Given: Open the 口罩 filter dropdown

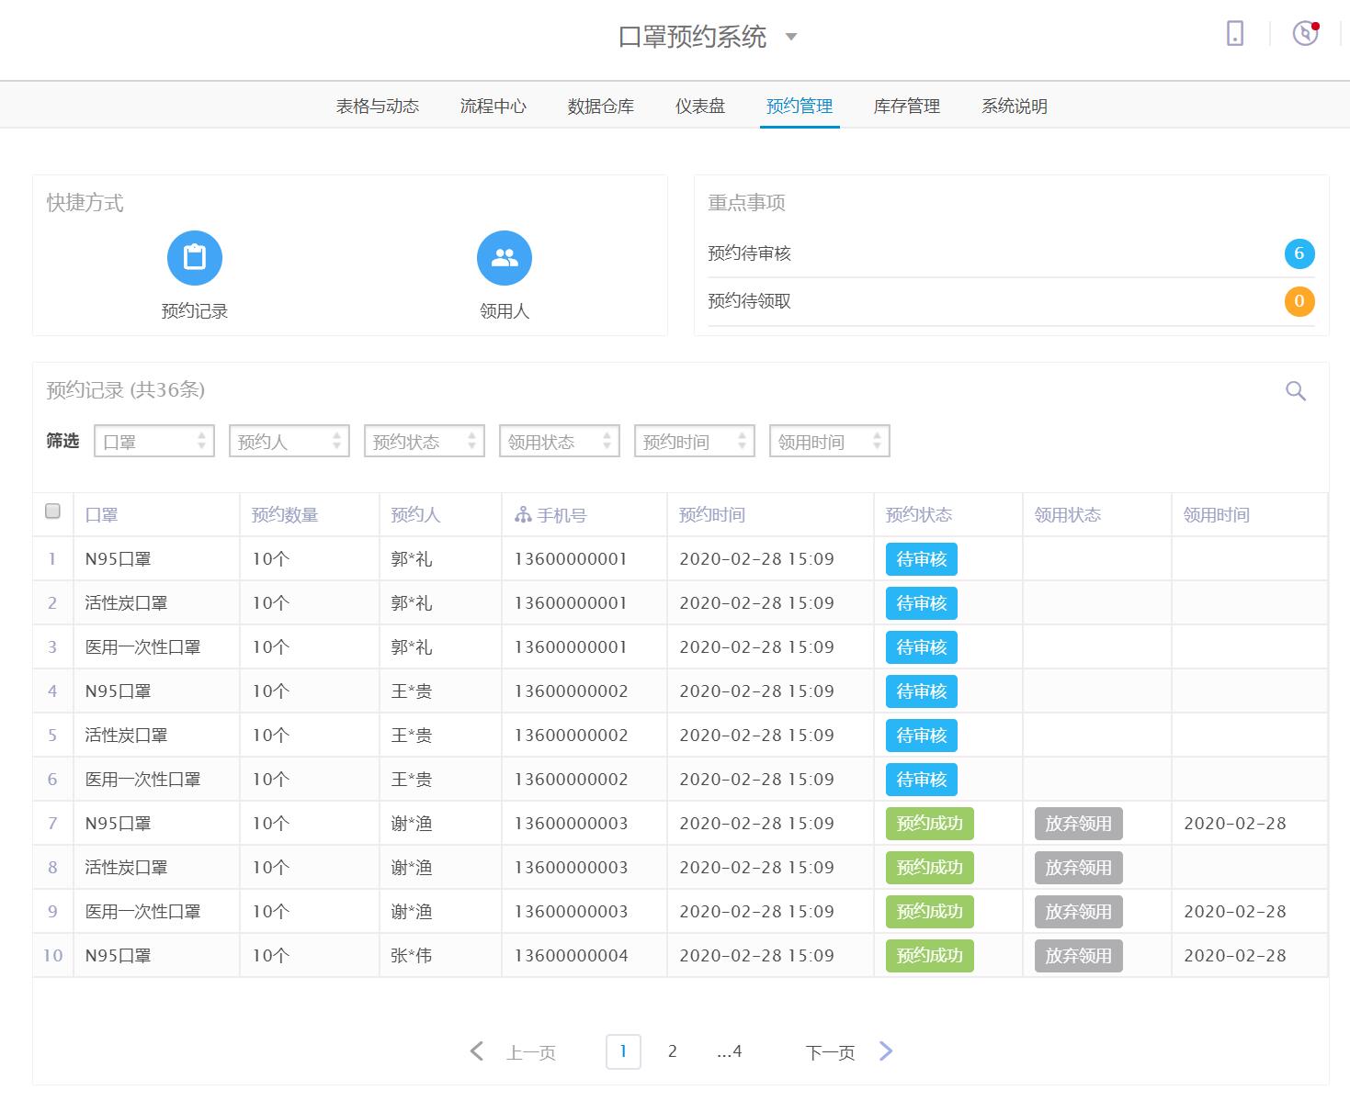Looking at the screenshot, I should pos(154,442).
